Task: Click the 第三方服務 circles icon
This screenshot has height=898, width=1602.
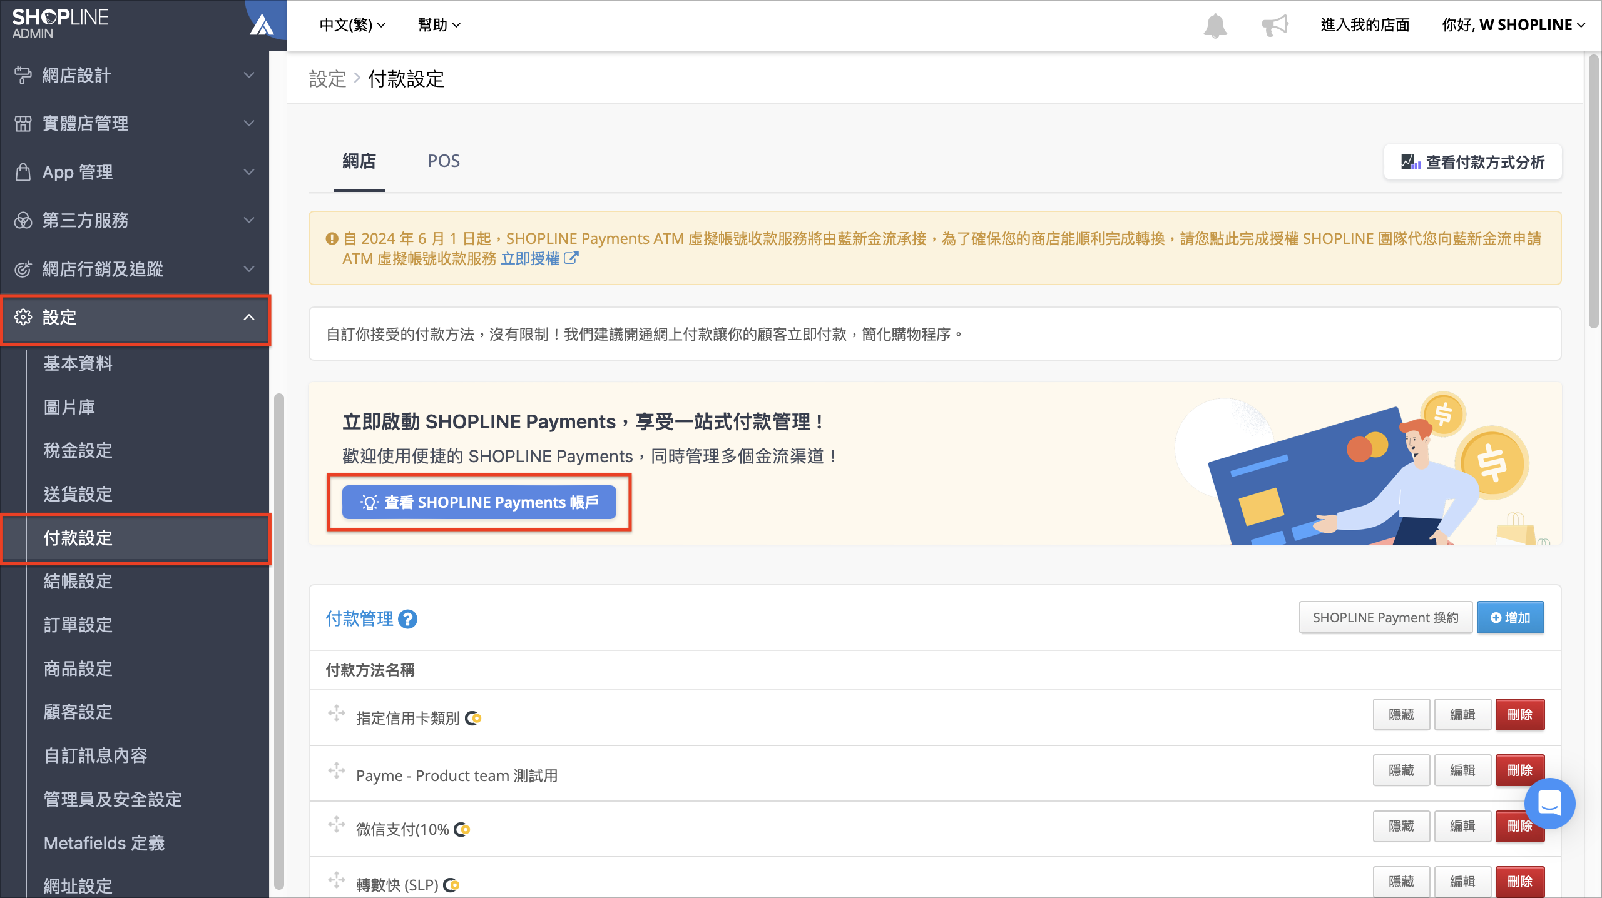Action: click(23, 220)
